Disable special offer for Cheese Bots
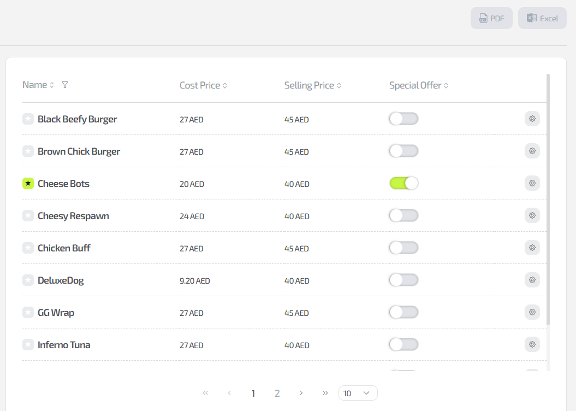The image size is (576, 411). (x=403, y=183)
